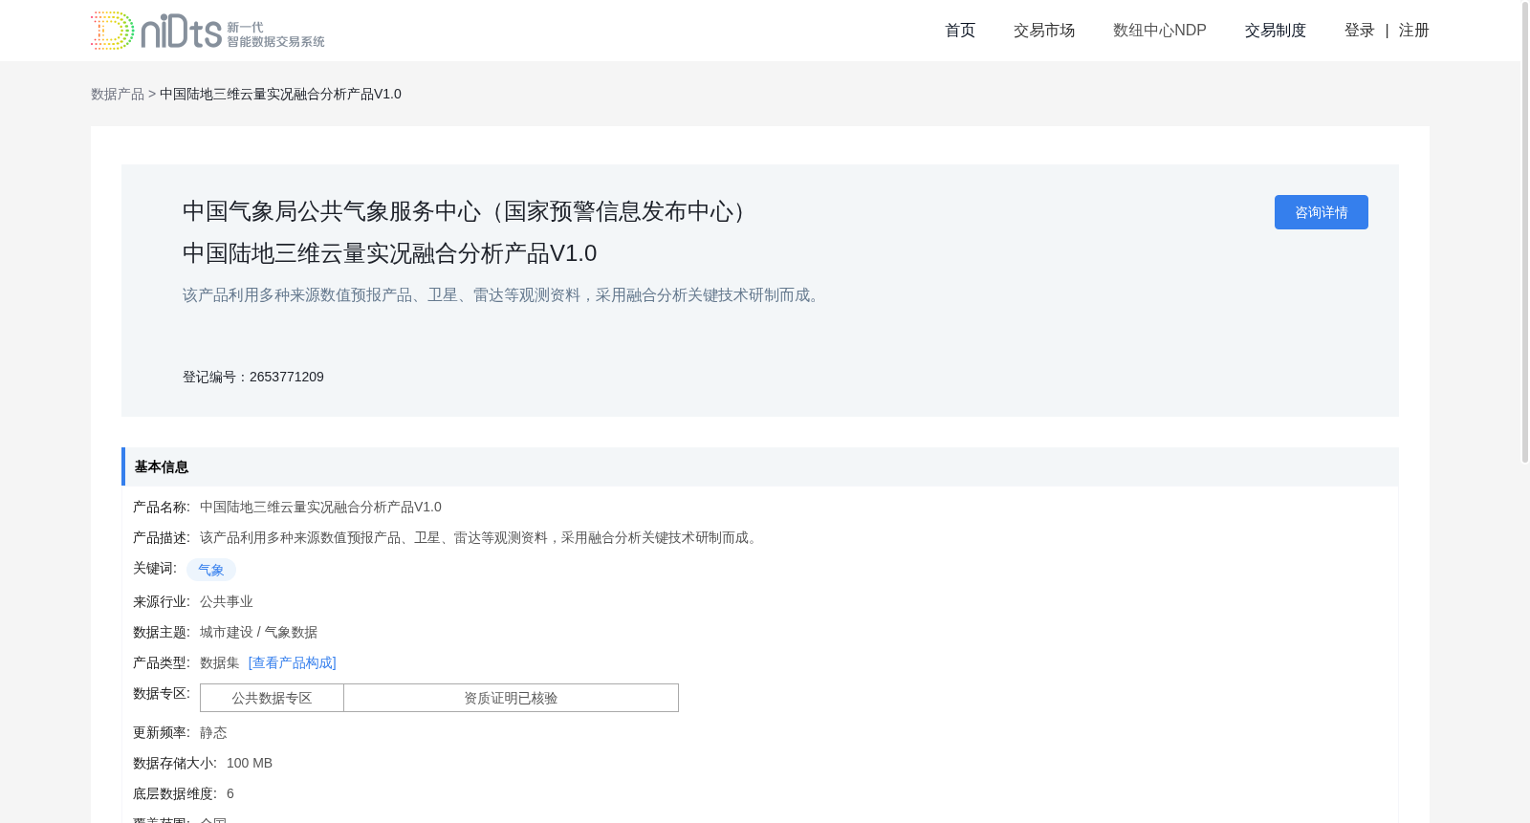Click the 数据存储大小 value 100 MB
The height and width of the screenshot is (823, 1530).
(250, 763)
